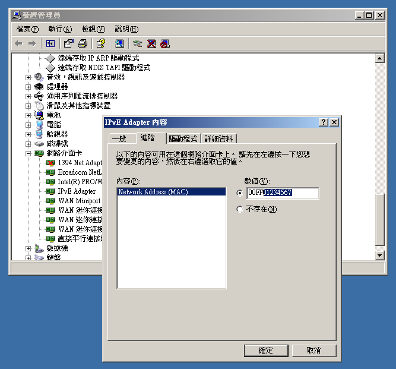Expand the 電腦 tree node

pyautogui.click(x=28, y=125)
